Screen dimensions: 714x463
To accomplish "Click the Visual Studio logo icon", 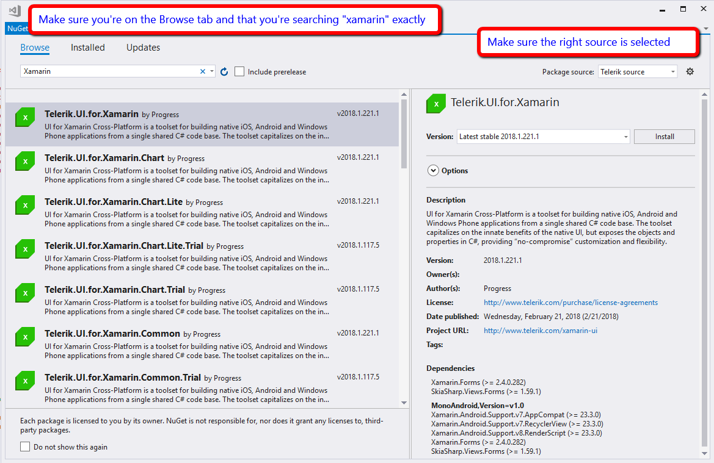I will [15, 11].
